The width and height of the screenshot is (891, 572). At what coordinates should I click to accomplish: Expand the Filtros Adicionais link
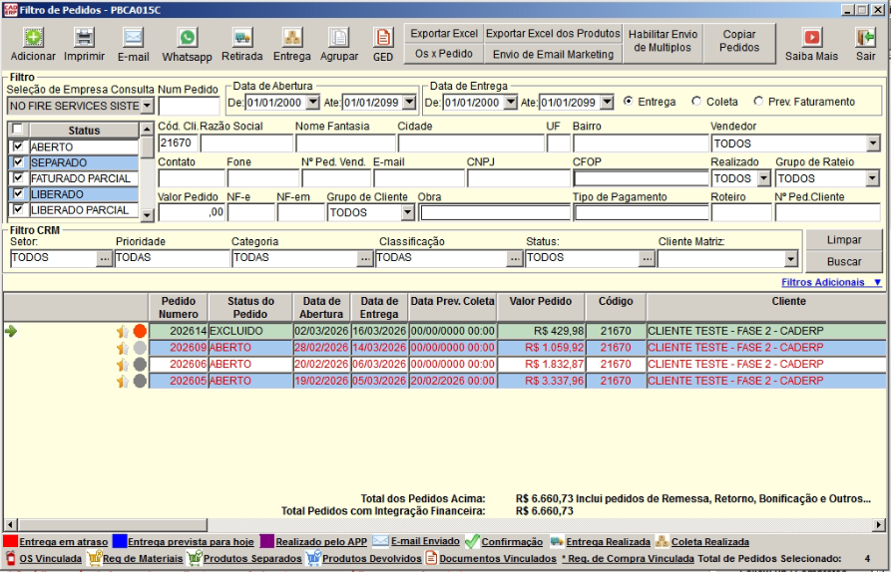[x=831, y=282]
